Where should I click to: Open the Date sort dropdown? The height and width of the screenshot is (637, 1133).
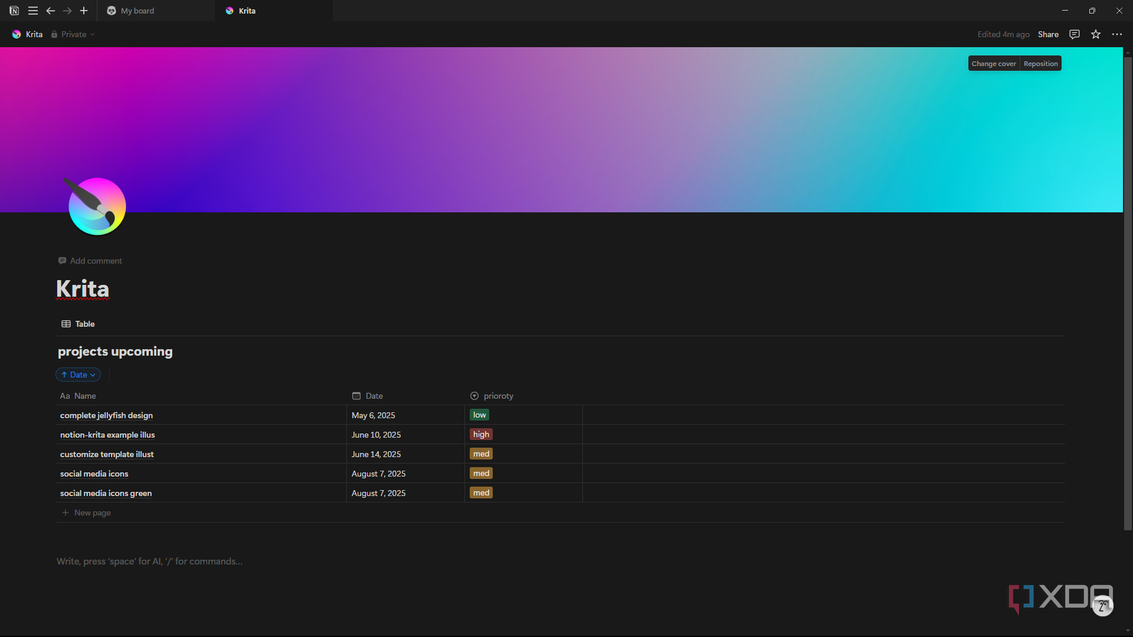pos(78,375)
